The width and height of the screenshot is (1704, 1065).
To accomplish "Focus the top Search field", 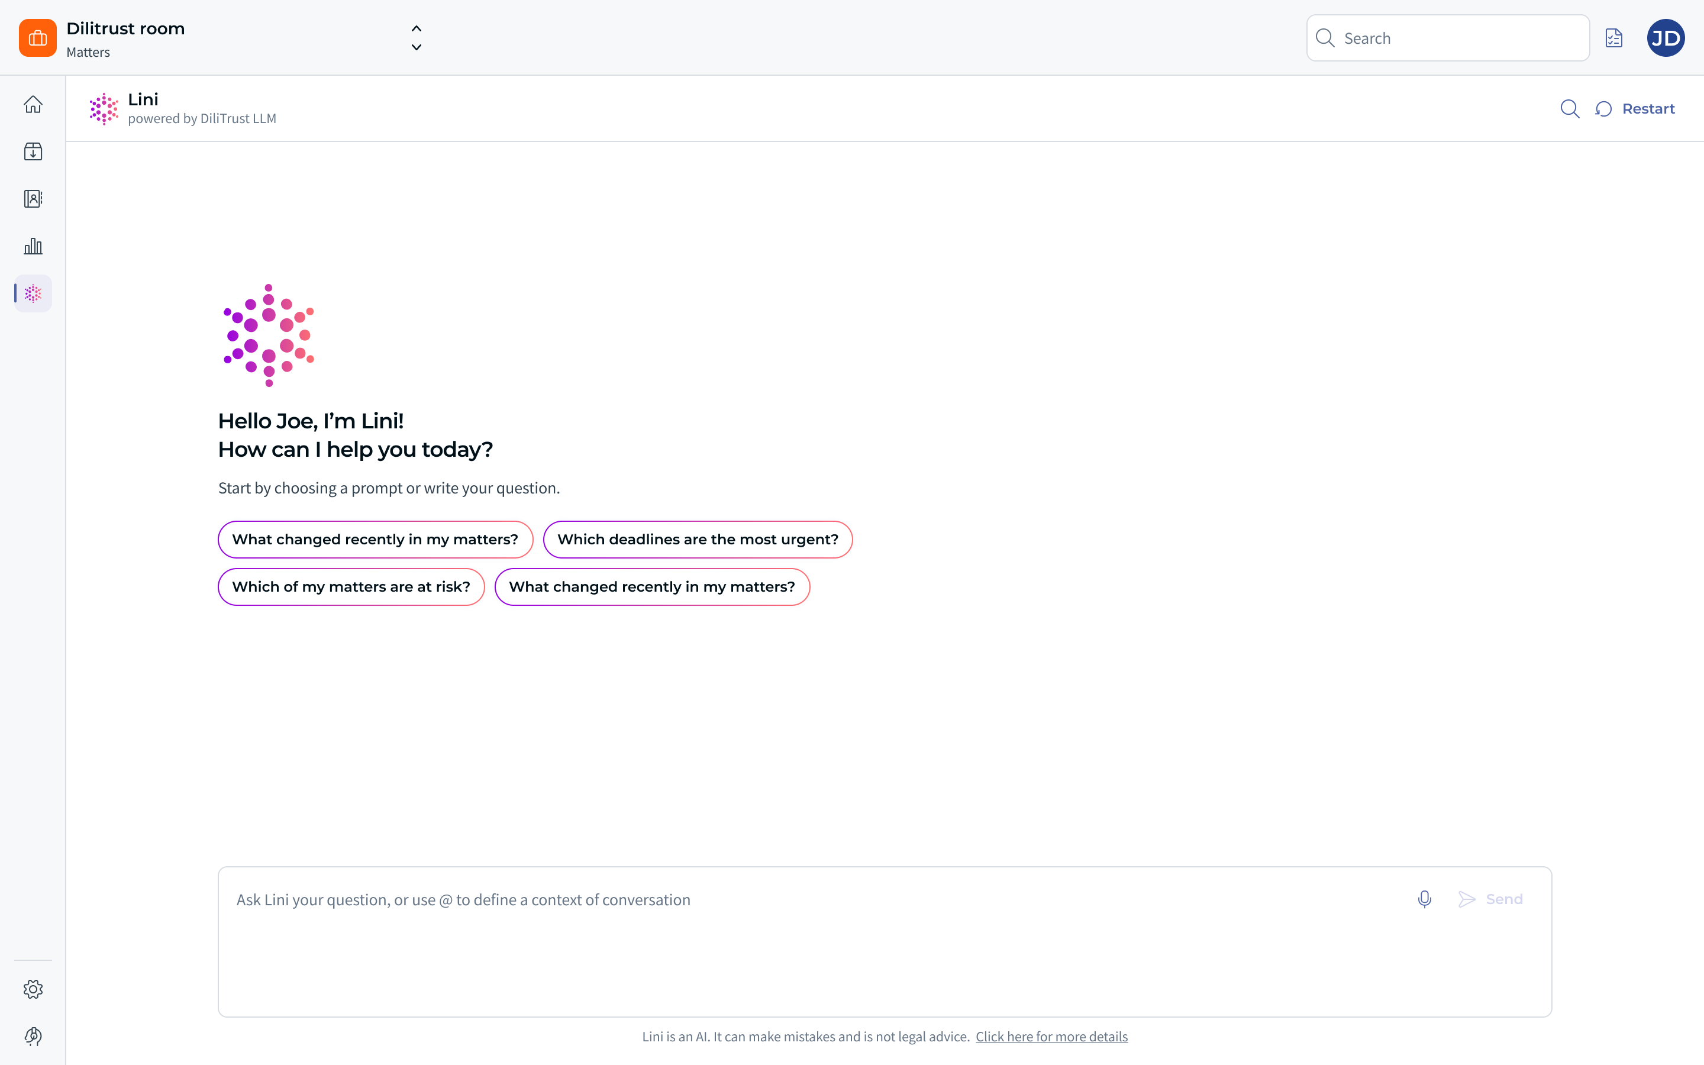I will click(x=1448, y=38).
